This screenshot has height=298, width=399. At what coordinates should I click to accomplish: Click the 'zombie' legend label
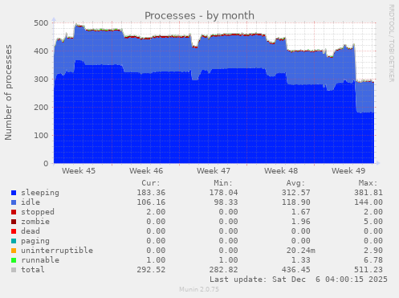coord(35,222)
